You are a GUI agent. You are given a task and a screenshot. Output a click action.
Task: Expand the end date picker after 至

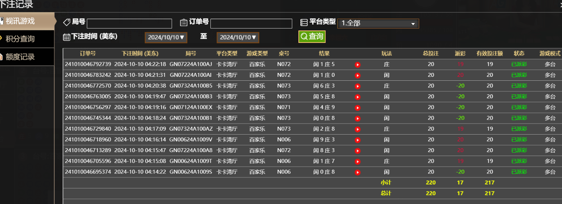click(238, 37)
